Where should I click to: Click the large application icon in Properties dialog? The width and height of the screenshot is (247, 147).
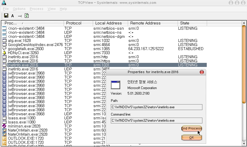click(x=115, y=85)
